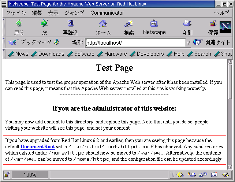Click the vertical scrollbar down arrow
The height and width of the screenshot is (182, 235).
pos(230,167)
